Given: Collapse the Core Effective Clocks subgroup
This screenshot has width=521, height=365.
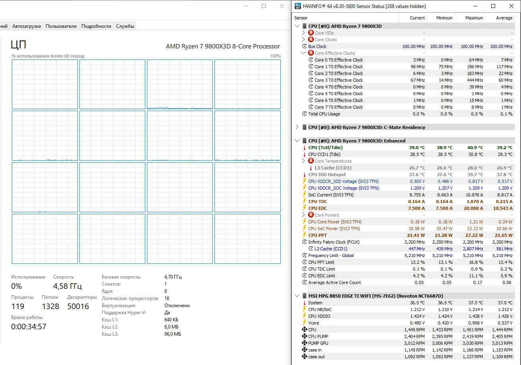Looking at the screenshot, I should click(304, 53).
